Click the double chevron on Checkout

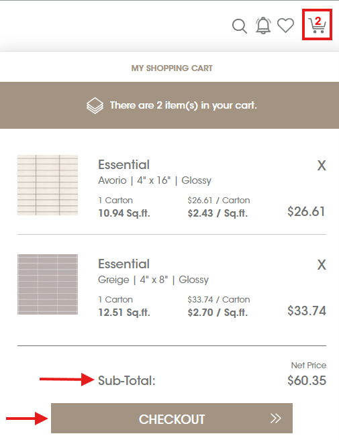click(x=275, y=418)
